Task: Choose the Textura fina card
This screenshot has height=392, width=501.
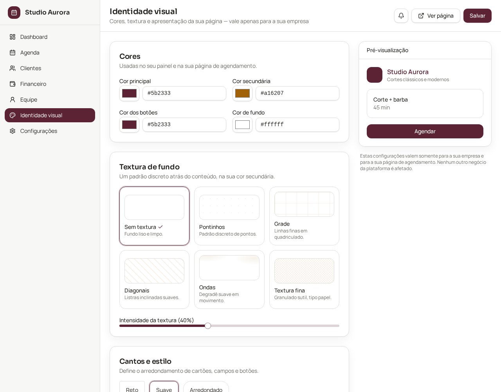Action: (x=304, y=279)
